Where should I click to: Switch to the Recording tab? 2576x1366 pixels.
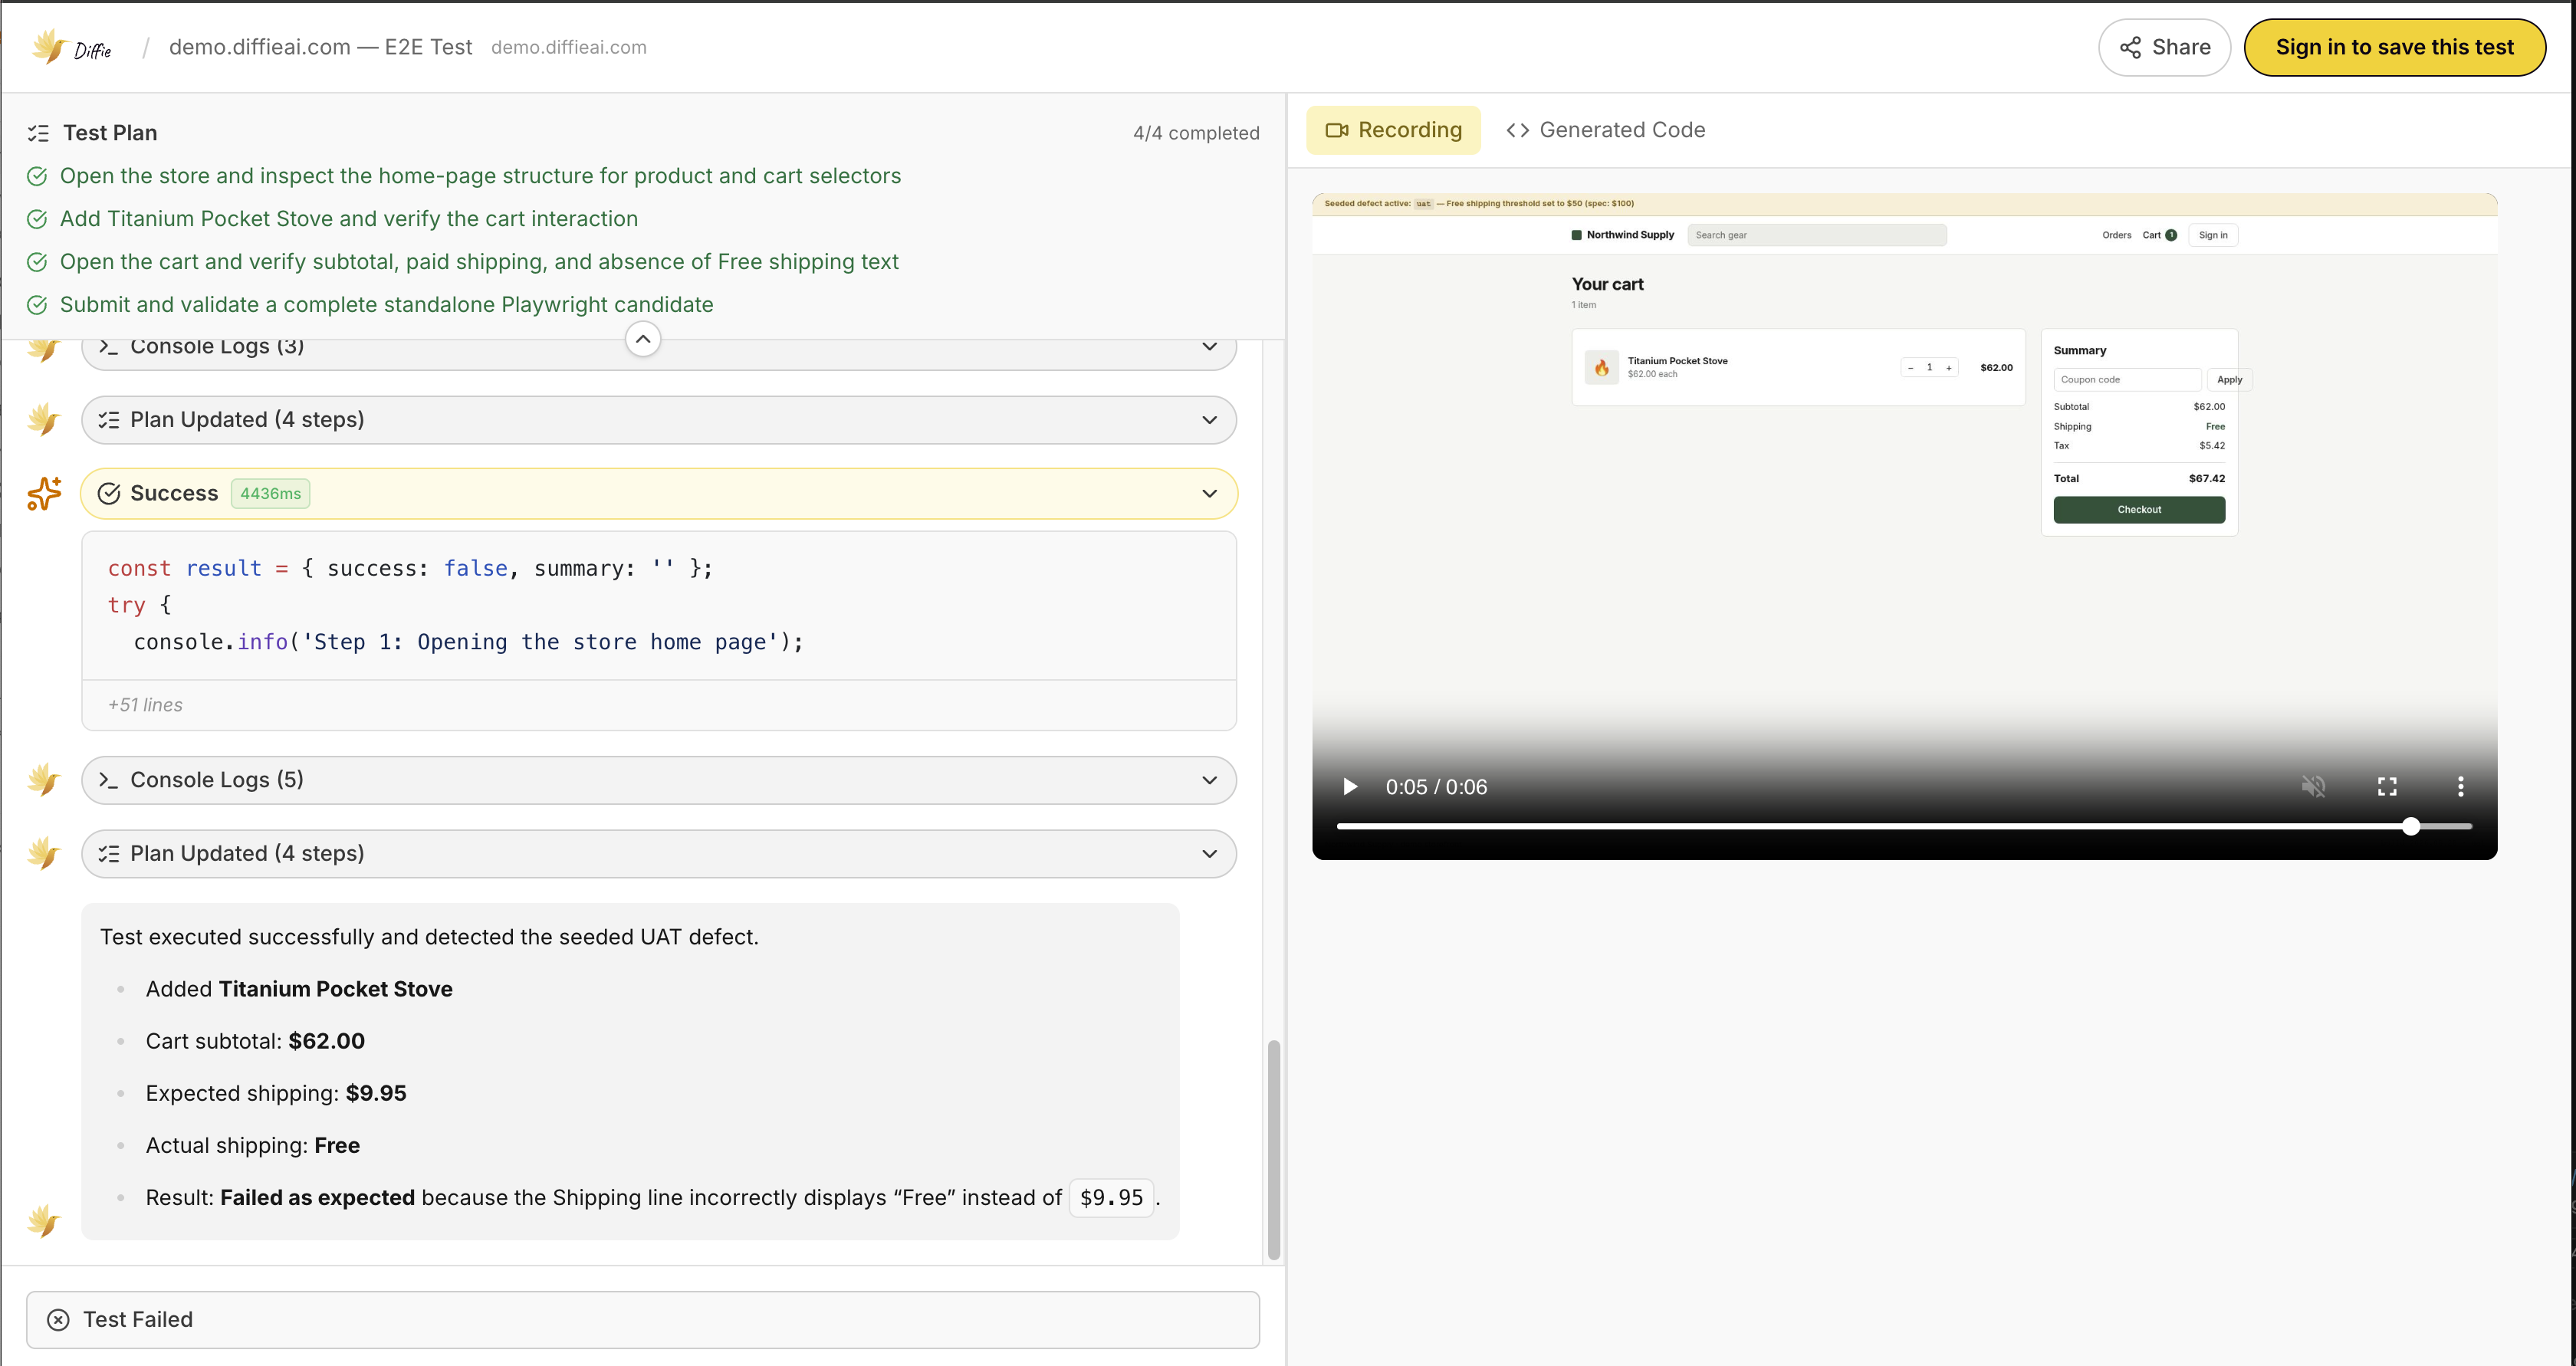[1393, 130]
